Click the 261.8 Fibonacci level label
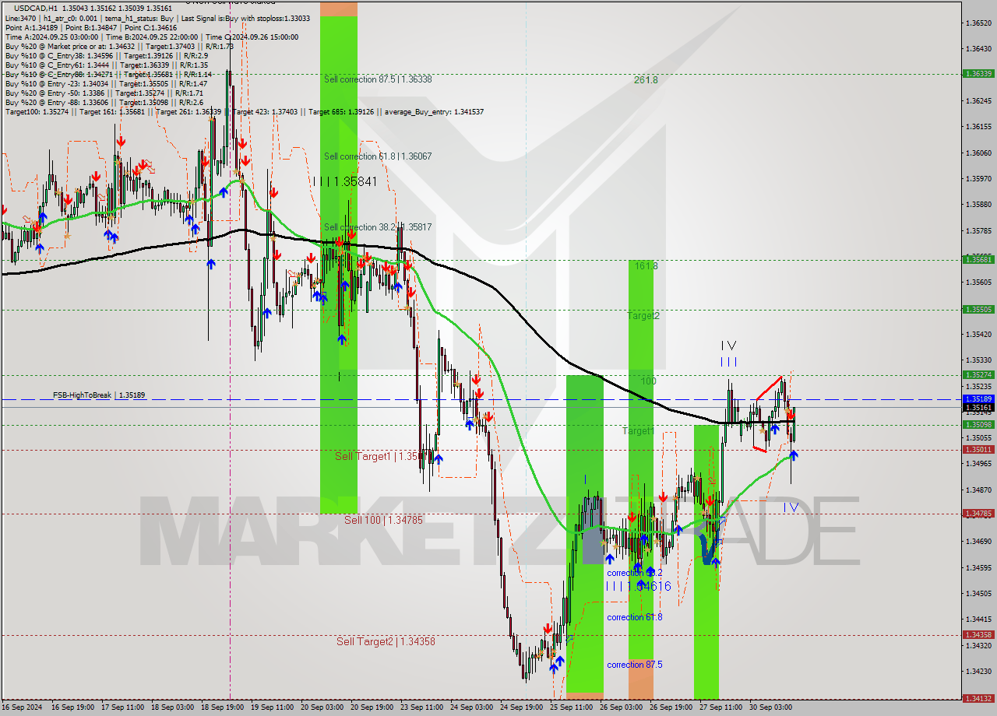 [x=646, y=79]
